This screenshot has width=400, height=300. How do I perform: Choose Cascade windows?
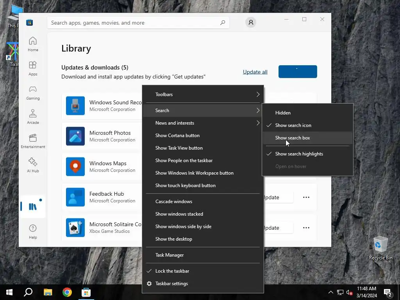coord(203,202)
